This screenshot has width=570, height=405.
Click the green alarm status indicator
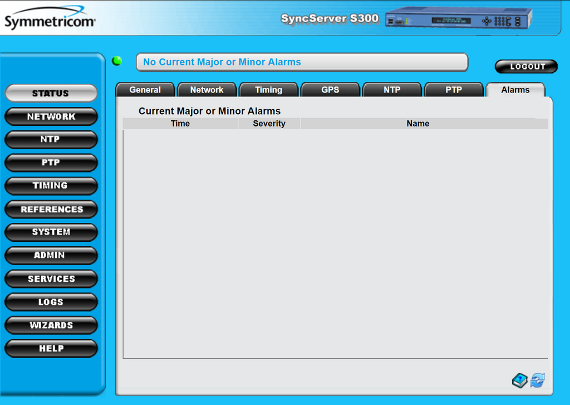point(117,61)
